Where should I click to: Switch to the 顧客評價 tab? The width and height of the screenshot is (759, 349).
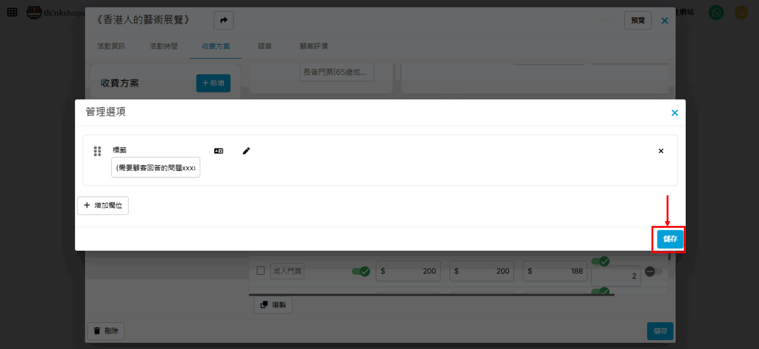[x=313, y=46]
